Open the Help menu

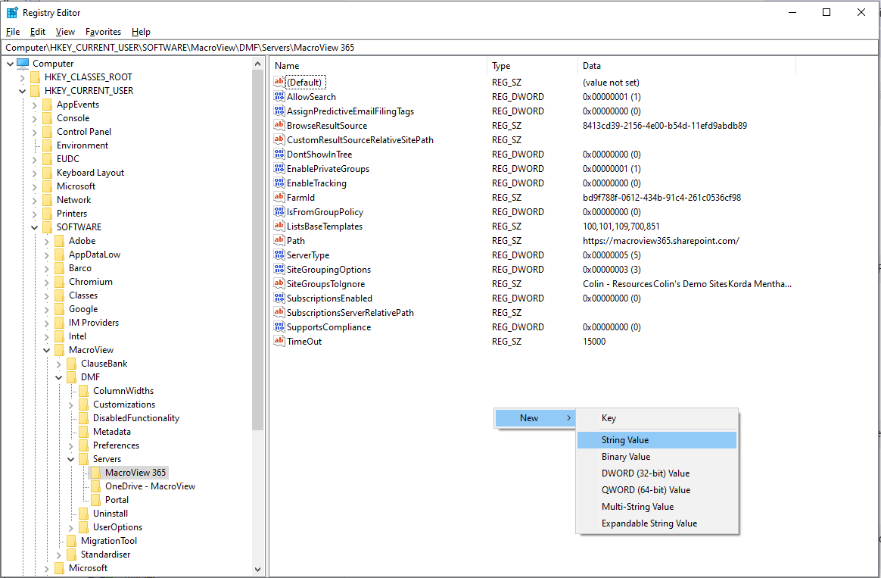tap(141, 32)
